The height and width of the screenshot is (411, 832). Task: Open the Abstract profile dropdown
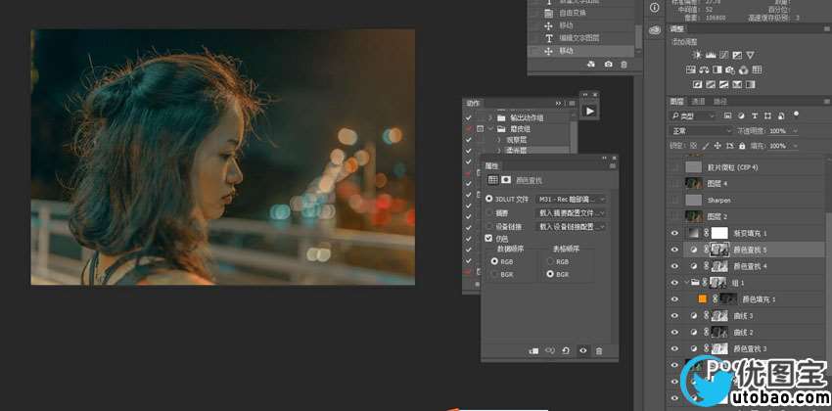(x=571, y=212)
